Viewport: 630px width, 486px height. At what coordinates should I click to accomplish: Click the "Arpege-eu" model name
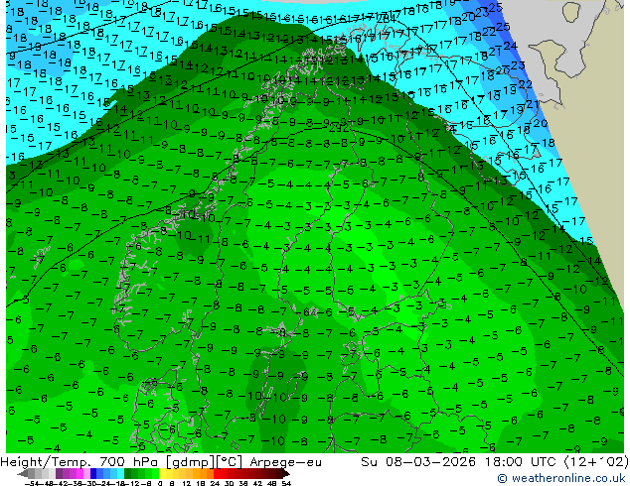(x=285, y=462)
